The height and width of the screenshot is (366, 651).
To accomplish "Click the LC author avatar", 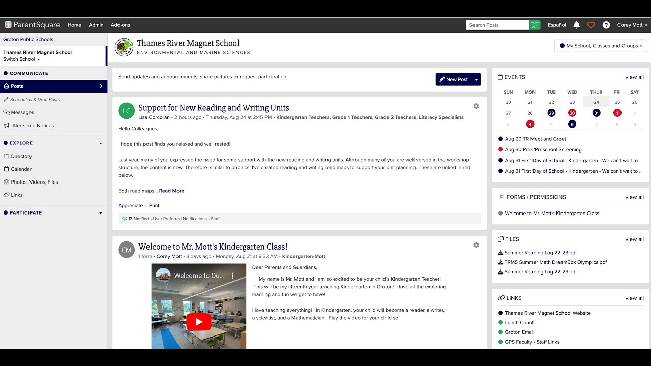I will pos(126,111).
